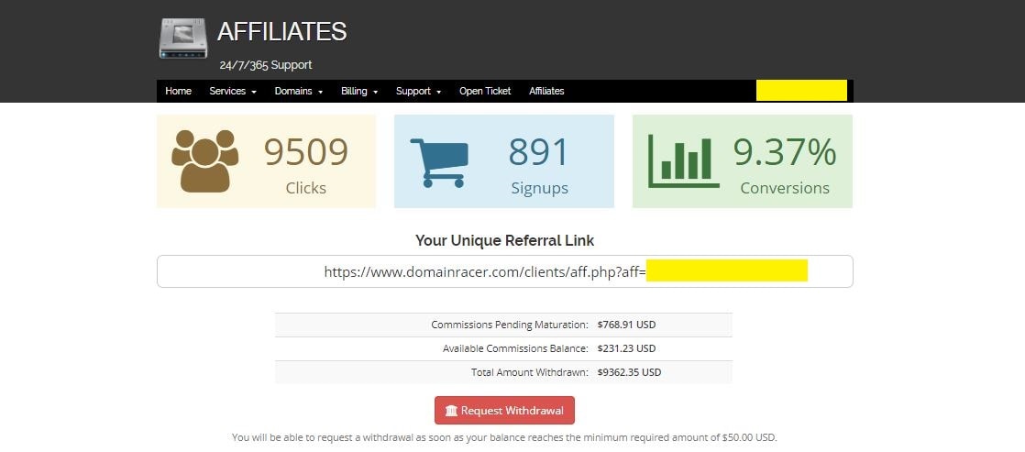Expand the Domains dropdown menu
The width and height of the screenshot is (1025, 452).
(299, 91)
